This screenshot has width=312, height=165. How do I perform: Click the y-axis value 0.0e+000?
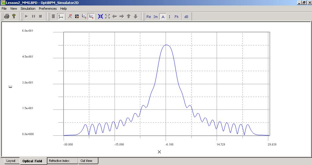pyautogui.click(x=28, y=134)
